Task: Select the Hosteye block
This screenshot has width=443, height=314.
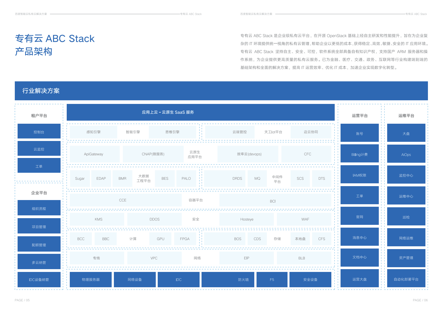Action: (246, 219)
